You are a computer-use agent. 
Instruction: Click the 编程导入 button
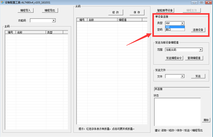tap(26, 10)
